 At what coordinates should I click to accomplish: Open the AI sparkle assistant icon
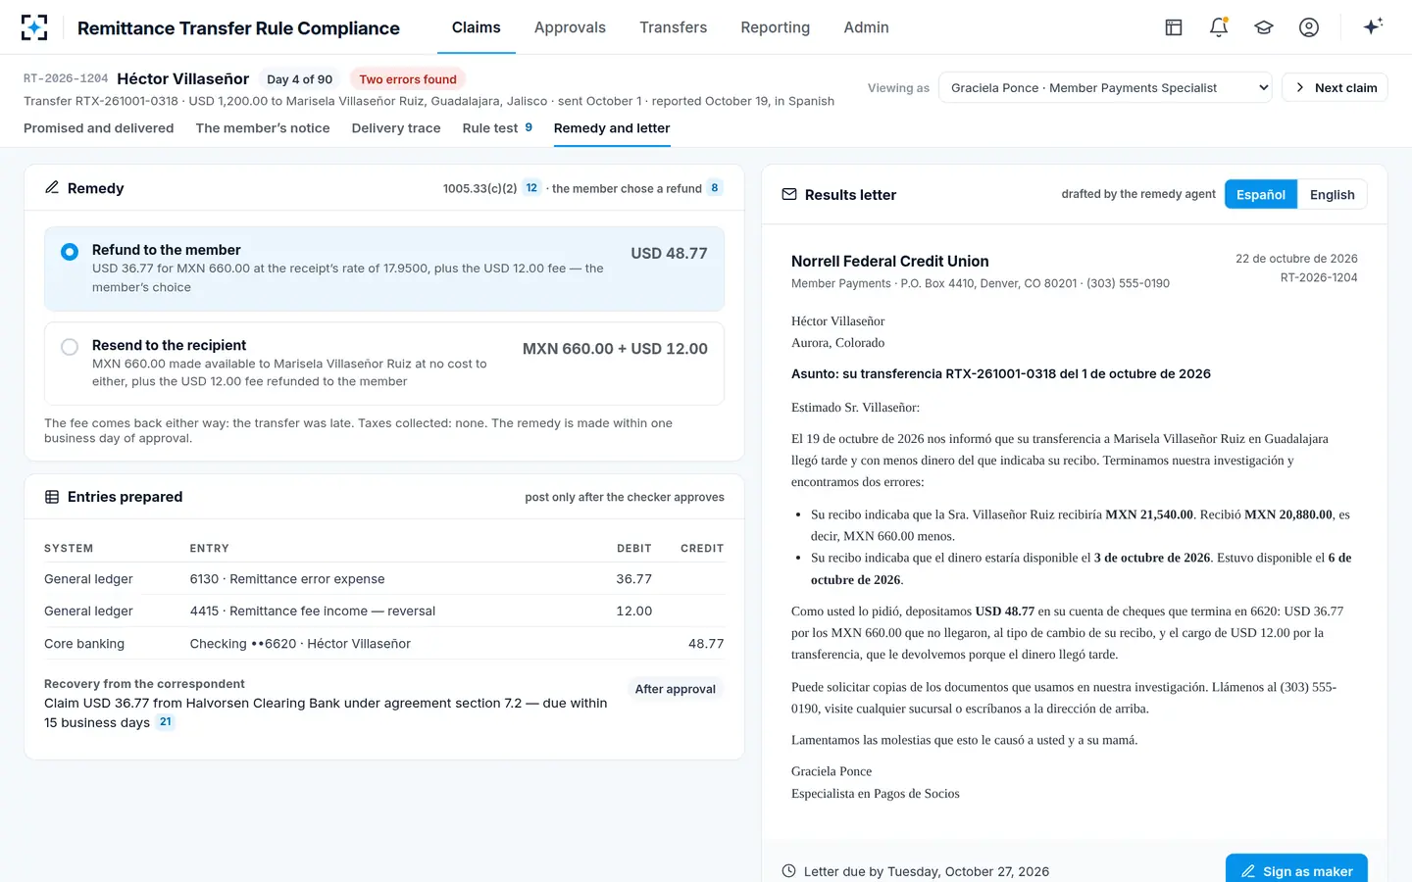[1373, 26]
